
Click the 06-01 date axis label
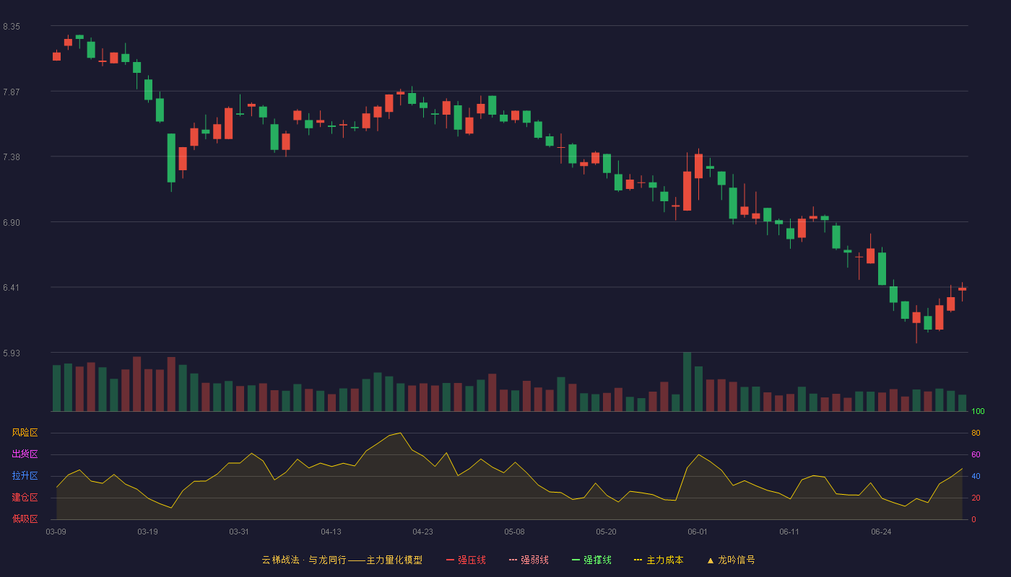click(x=698, y=532)
